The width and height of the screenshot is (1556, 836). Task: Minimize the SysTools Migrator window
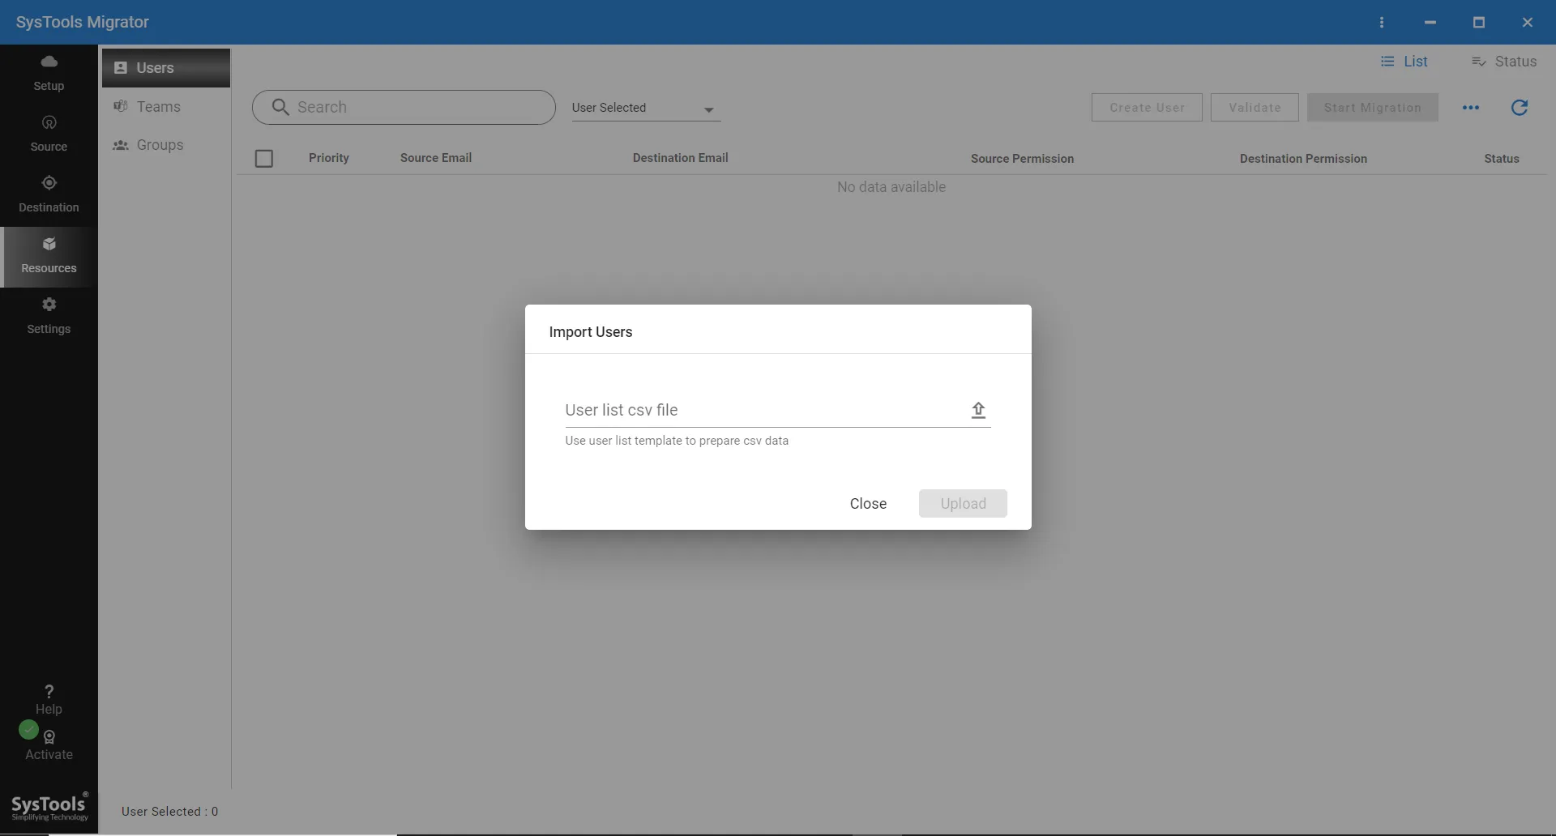point(1430,23)
